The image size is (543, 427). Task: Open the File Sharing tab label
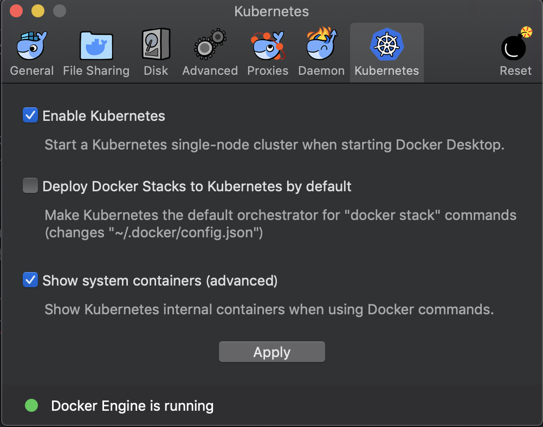click(x=96, y=71)
